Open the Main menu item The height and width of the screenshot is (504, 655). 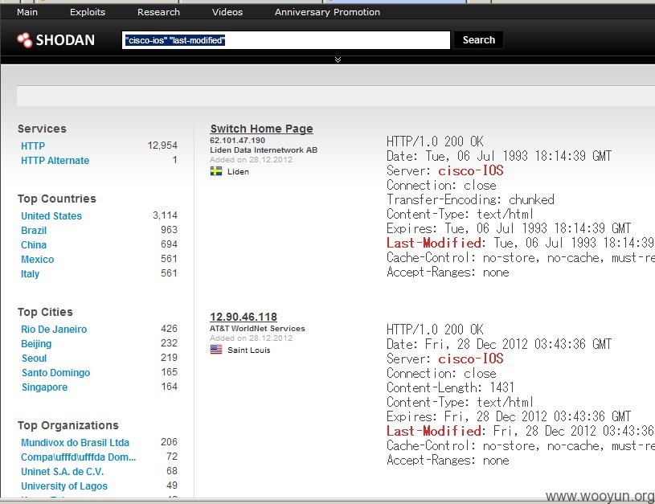[27, 12]
